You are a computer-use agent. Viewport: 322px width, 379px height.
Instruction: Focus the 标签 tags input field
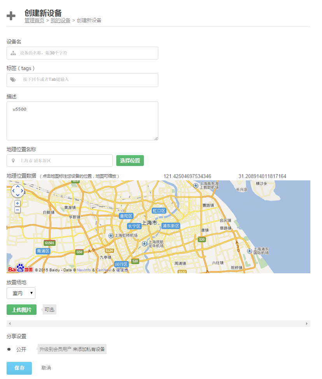[x=82, y=80]
